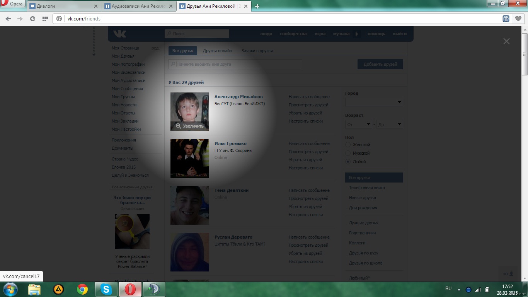The height and width of the screenshot is (297, 528).
Task: Go forward with browser forward arrow
Action: coord(20,19)
